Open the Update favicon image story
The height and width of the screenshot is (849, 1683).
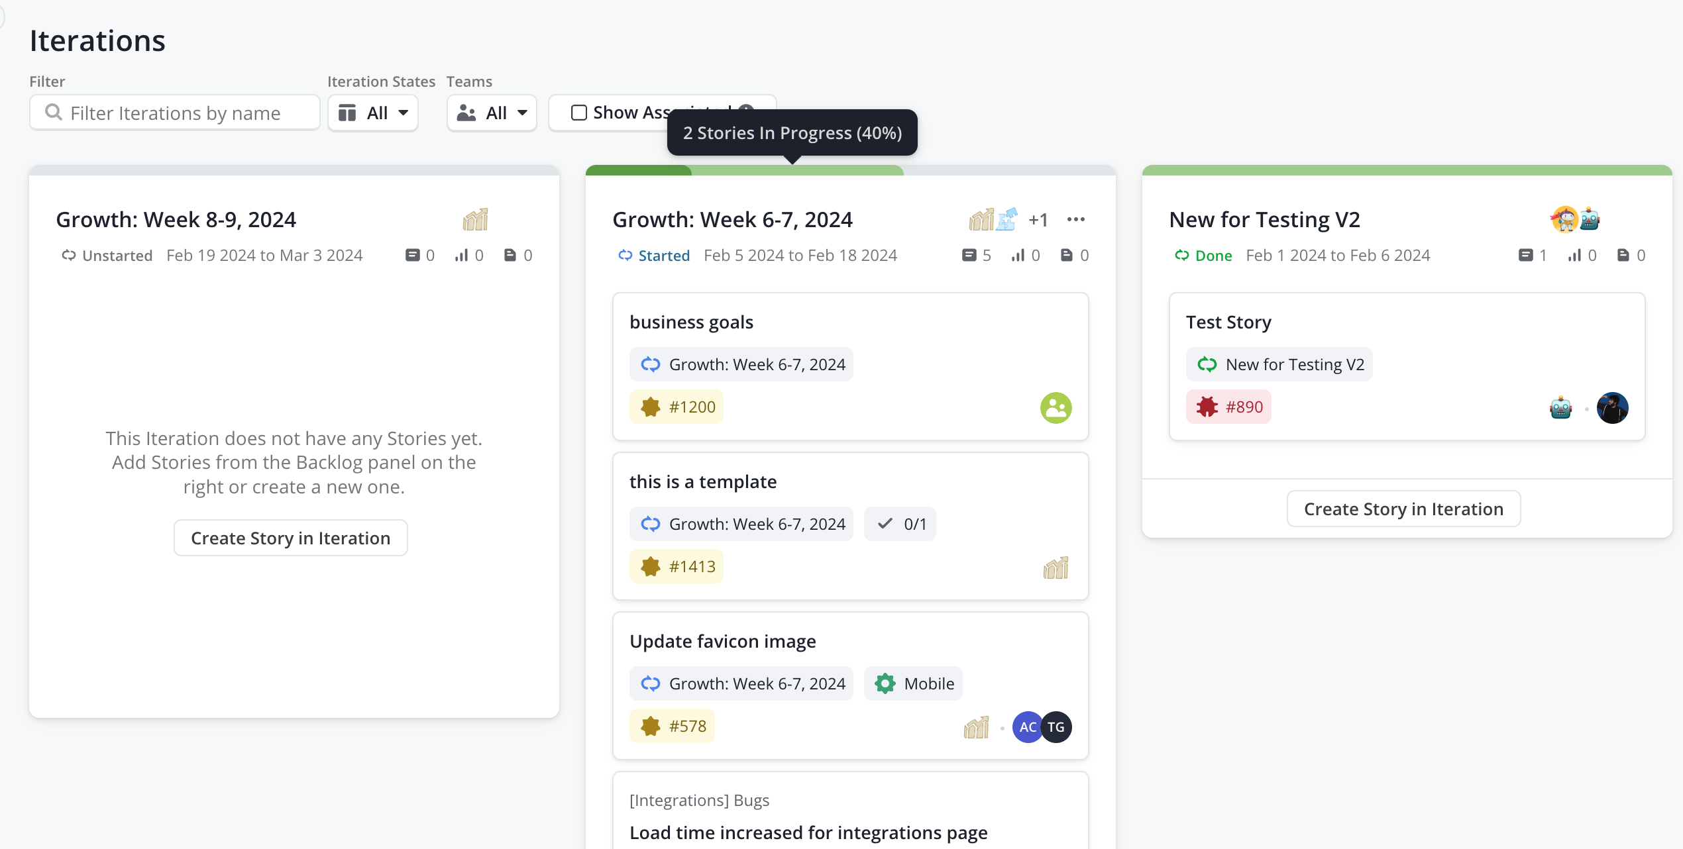722,641
